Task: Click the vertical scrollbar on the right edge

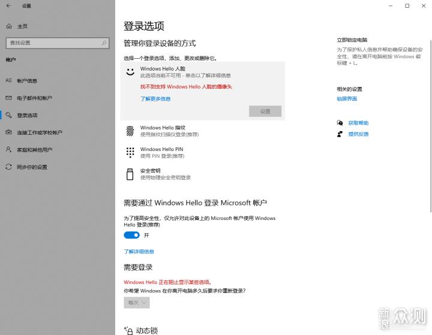Action: [431, 126]
